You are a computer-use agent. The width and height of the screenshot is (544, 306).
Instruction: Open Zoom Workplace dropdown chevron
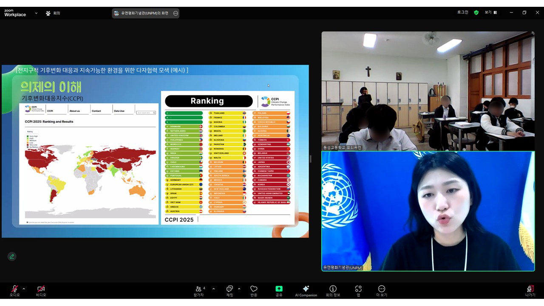click(x=36, y=13)
